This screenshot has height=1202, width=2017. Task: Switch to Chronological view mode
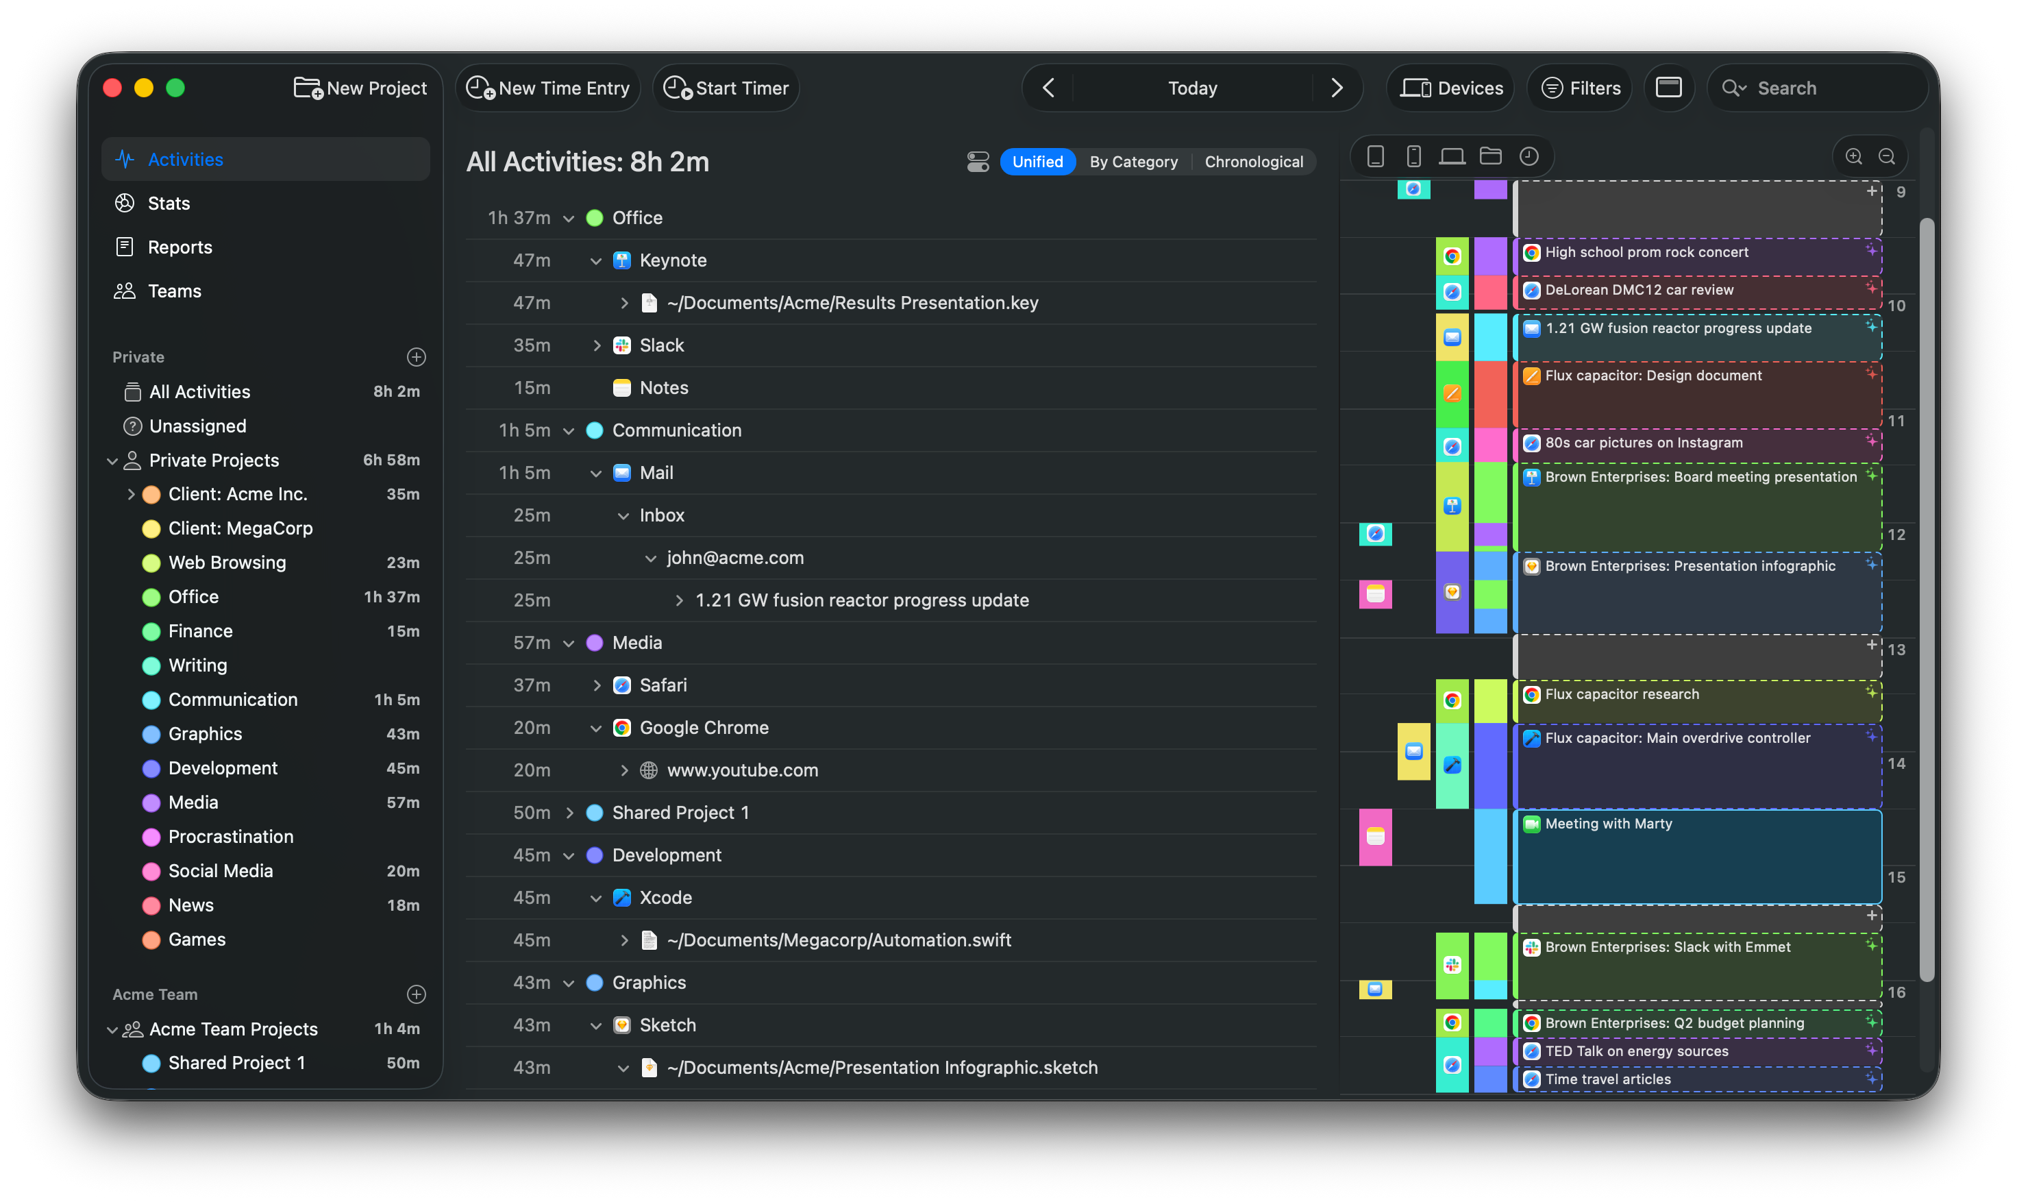click(1252, 162)
